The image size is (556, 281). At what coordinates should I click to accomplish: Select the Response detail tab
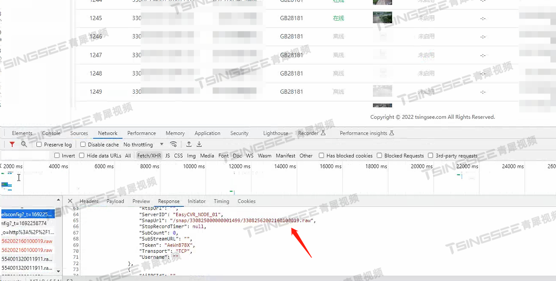168,201
